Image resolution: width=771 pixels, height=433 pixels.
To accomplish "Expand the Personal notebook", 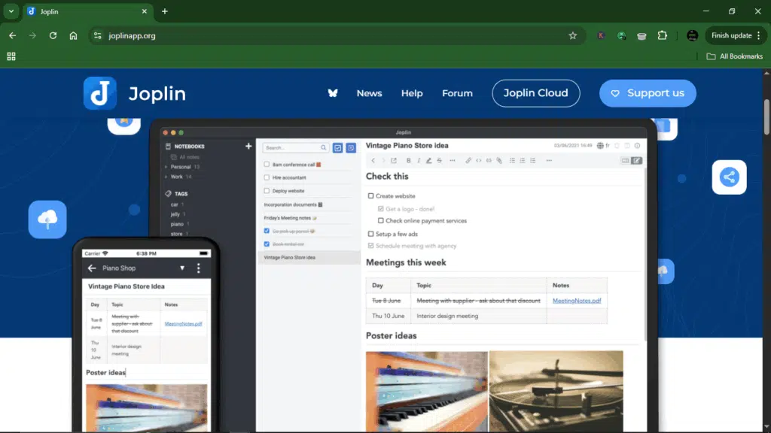I will click(166, 167).
